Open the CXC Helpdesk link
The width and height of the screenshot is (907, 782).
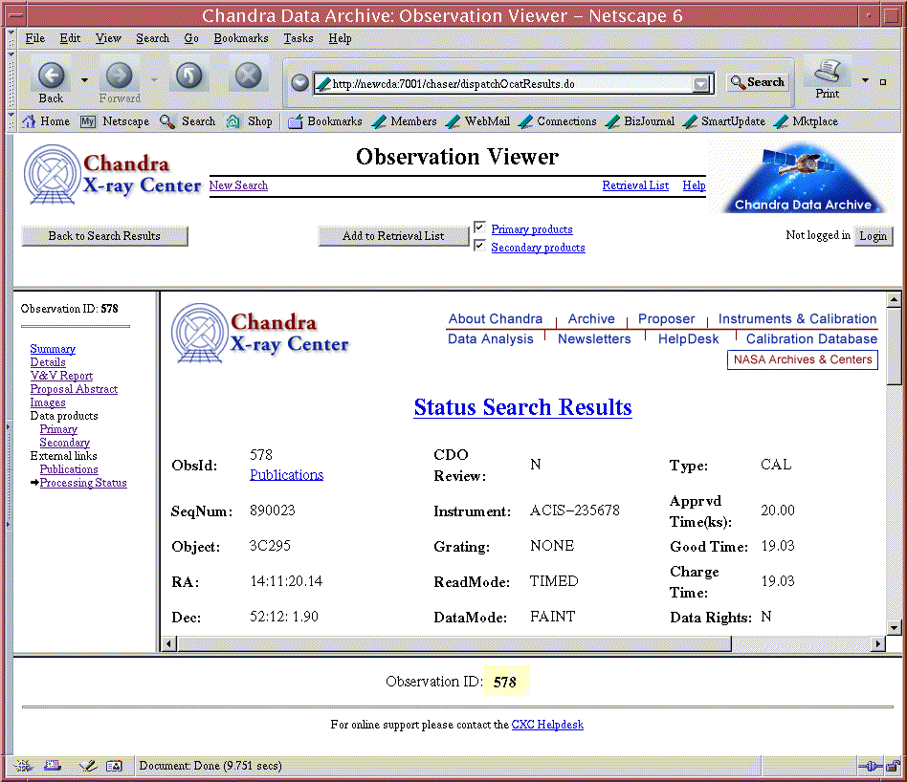[x=547, y=725]
